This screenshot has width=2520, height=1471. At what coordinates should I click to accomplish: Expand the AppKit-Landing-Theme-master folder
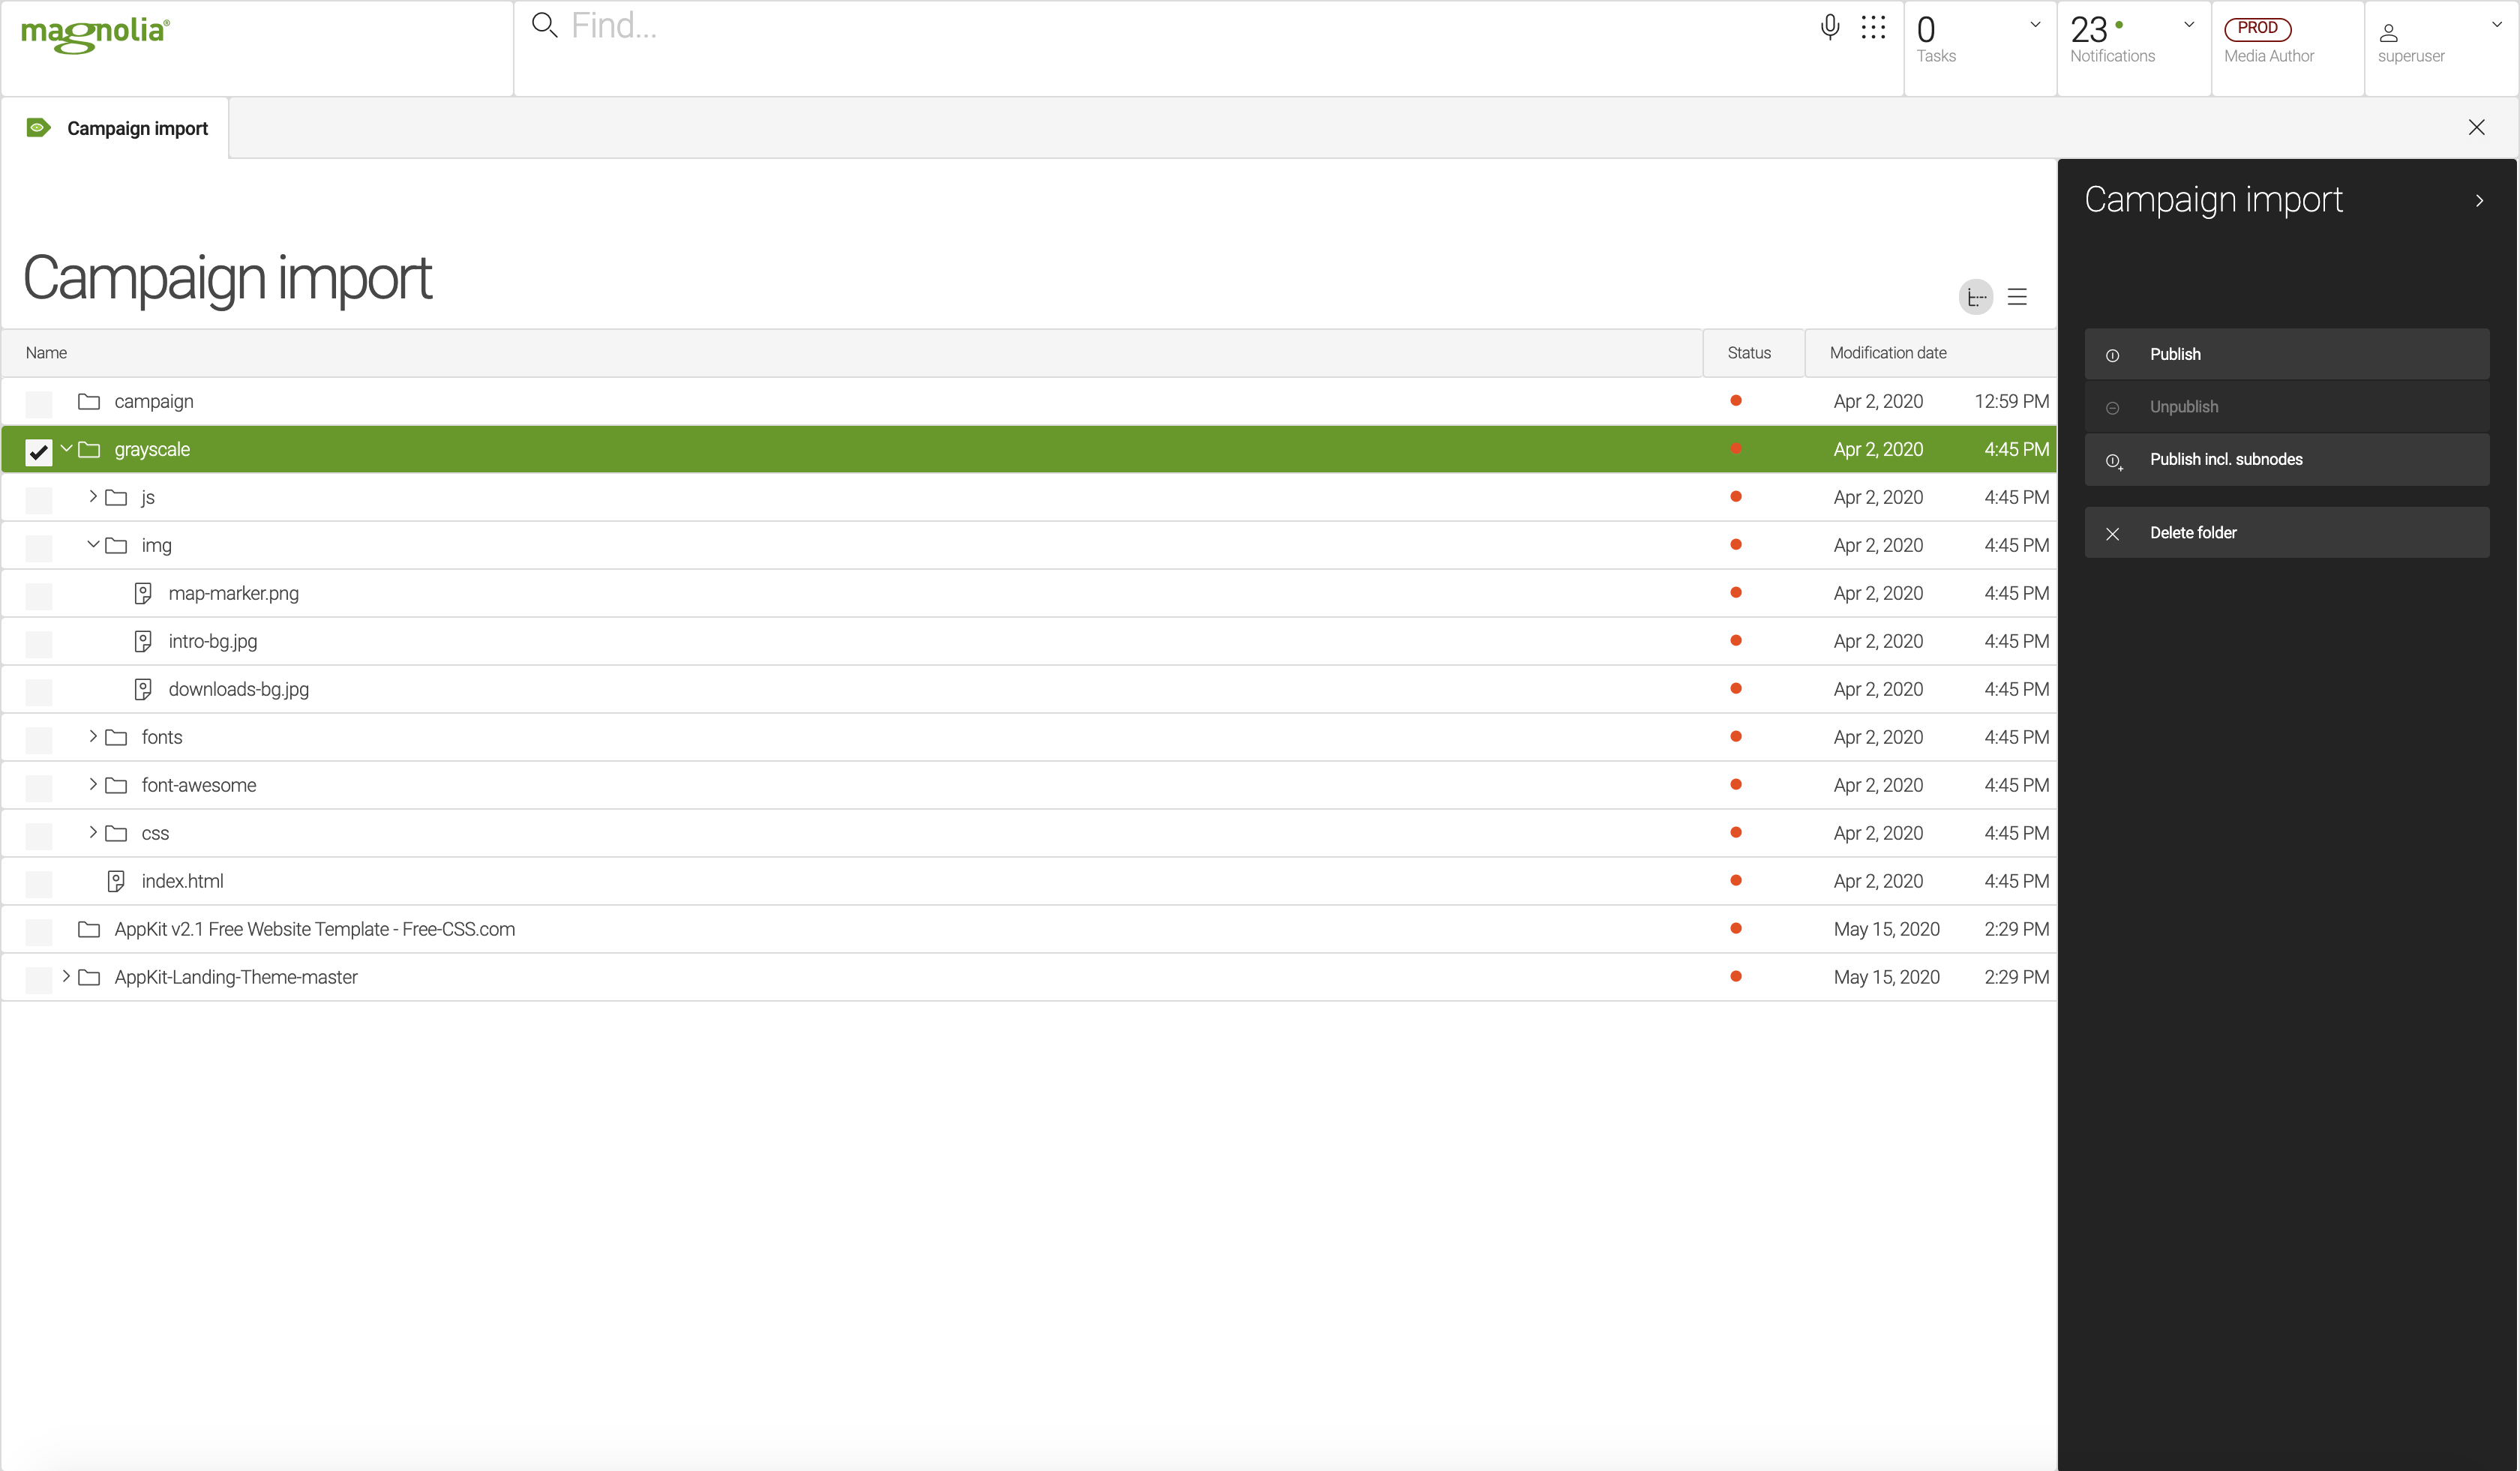pos(66,976)
